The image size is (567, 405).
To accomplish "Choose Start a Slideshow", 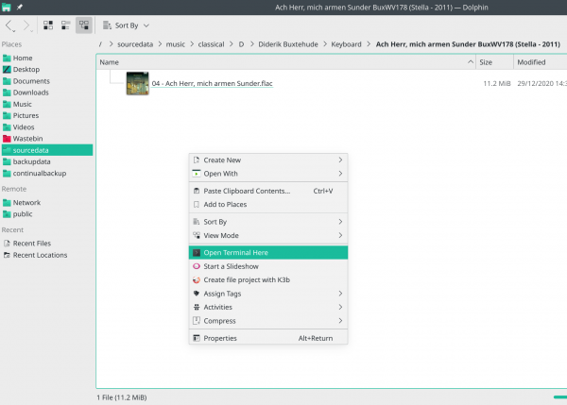I will coord(268,266).
